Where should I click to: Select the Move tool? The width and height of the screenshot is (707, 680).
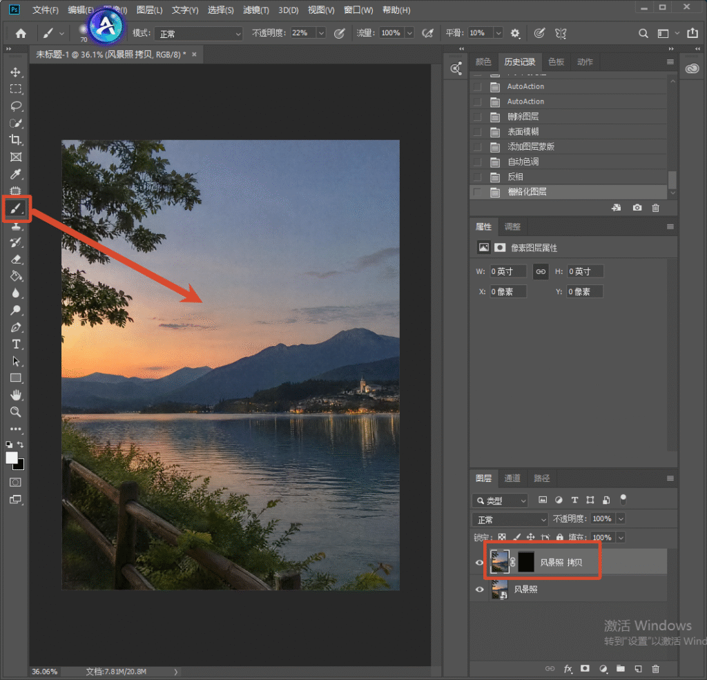(16, 72)
